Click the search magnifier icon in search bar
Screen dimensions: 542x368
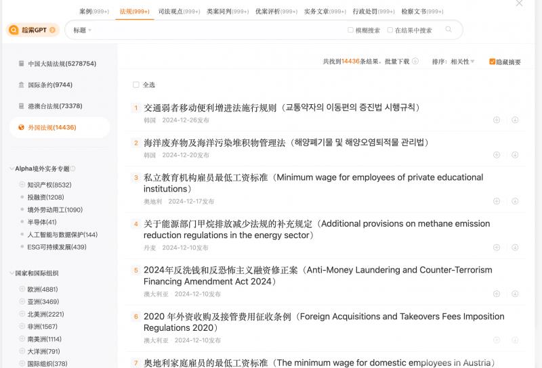pyautogui.click(x=449, y=29)
